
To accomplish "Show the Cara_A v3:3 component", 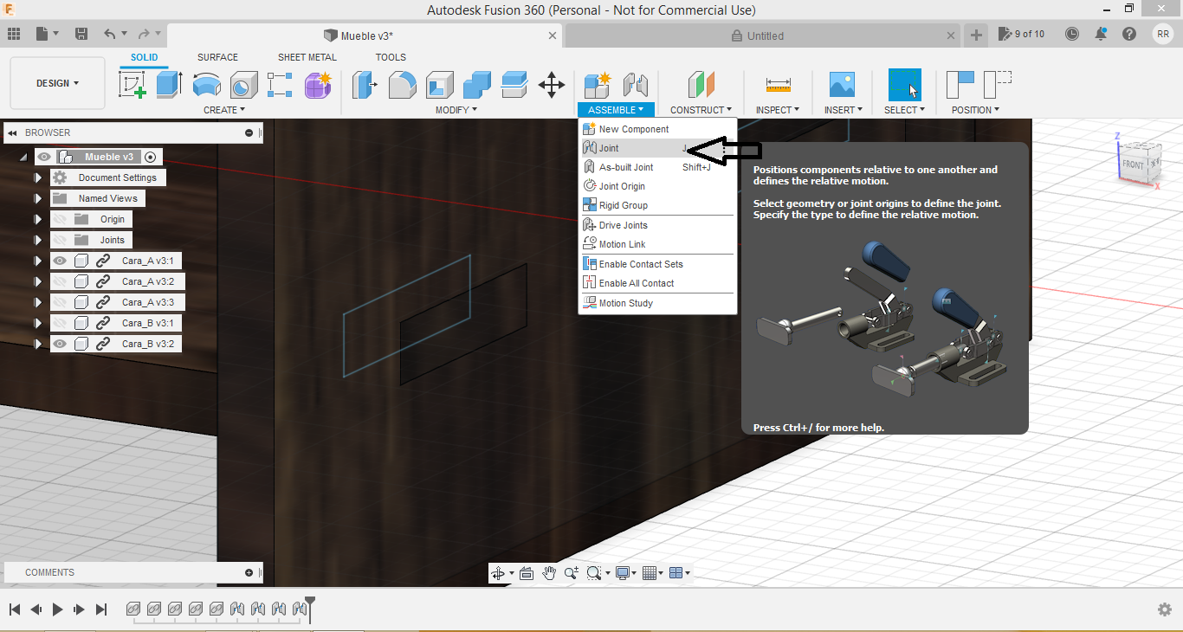I will tap(60, 302).
